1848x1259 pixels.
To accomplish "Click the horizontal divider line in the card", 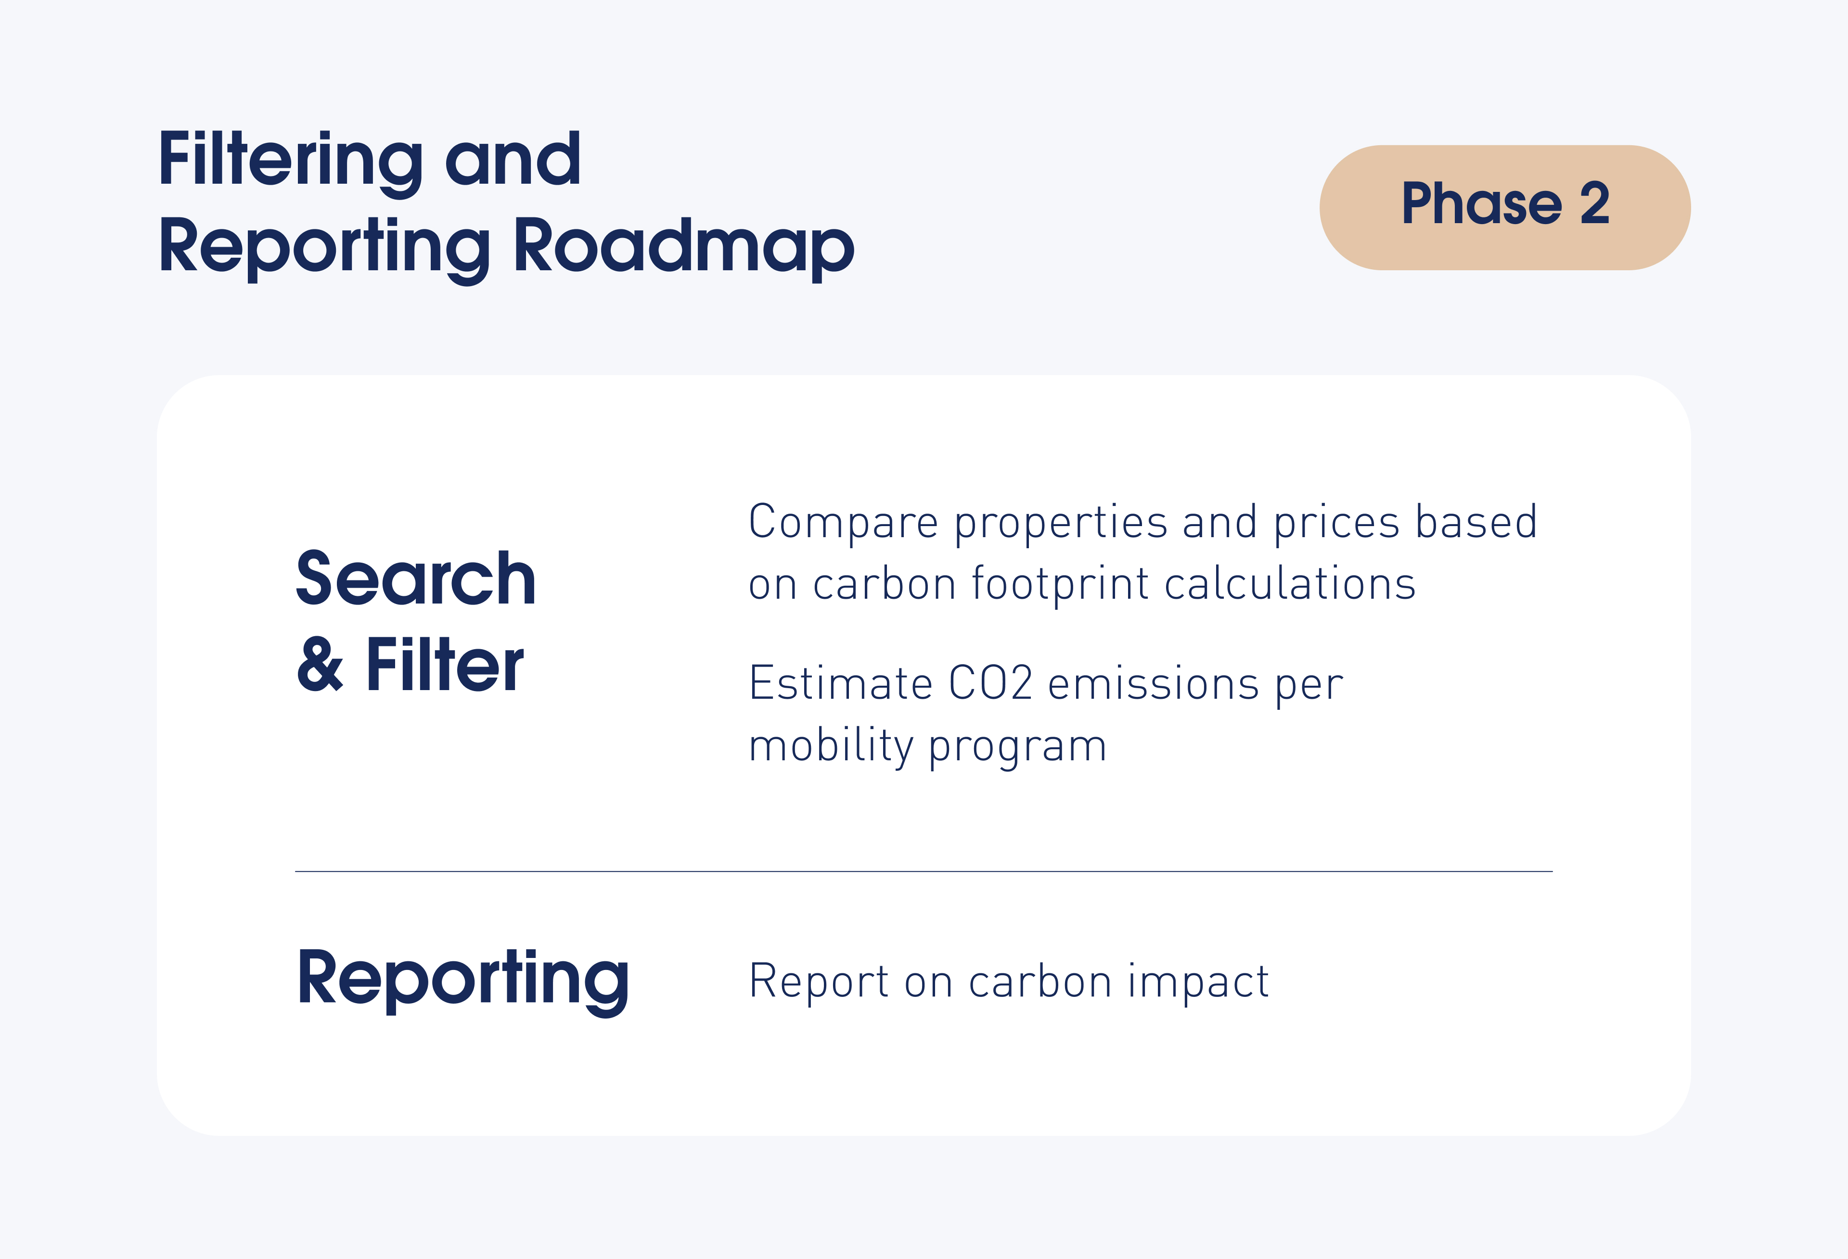I will pyautogui.click(x=923, y=871).
